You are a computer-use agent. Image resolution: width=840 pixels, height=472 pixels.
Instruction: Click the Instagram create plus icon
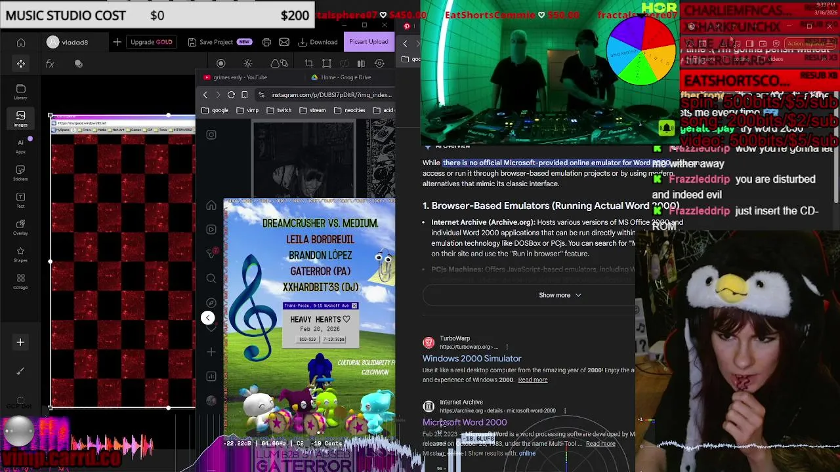tap(211, 352)
